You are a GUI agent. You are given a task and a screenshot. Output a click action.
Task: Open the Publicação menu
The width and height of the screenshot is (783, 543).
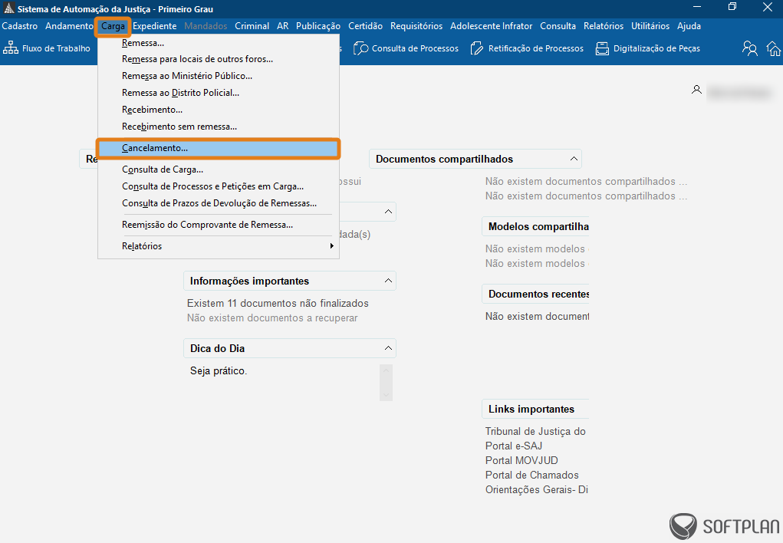[x=318, y=26]
